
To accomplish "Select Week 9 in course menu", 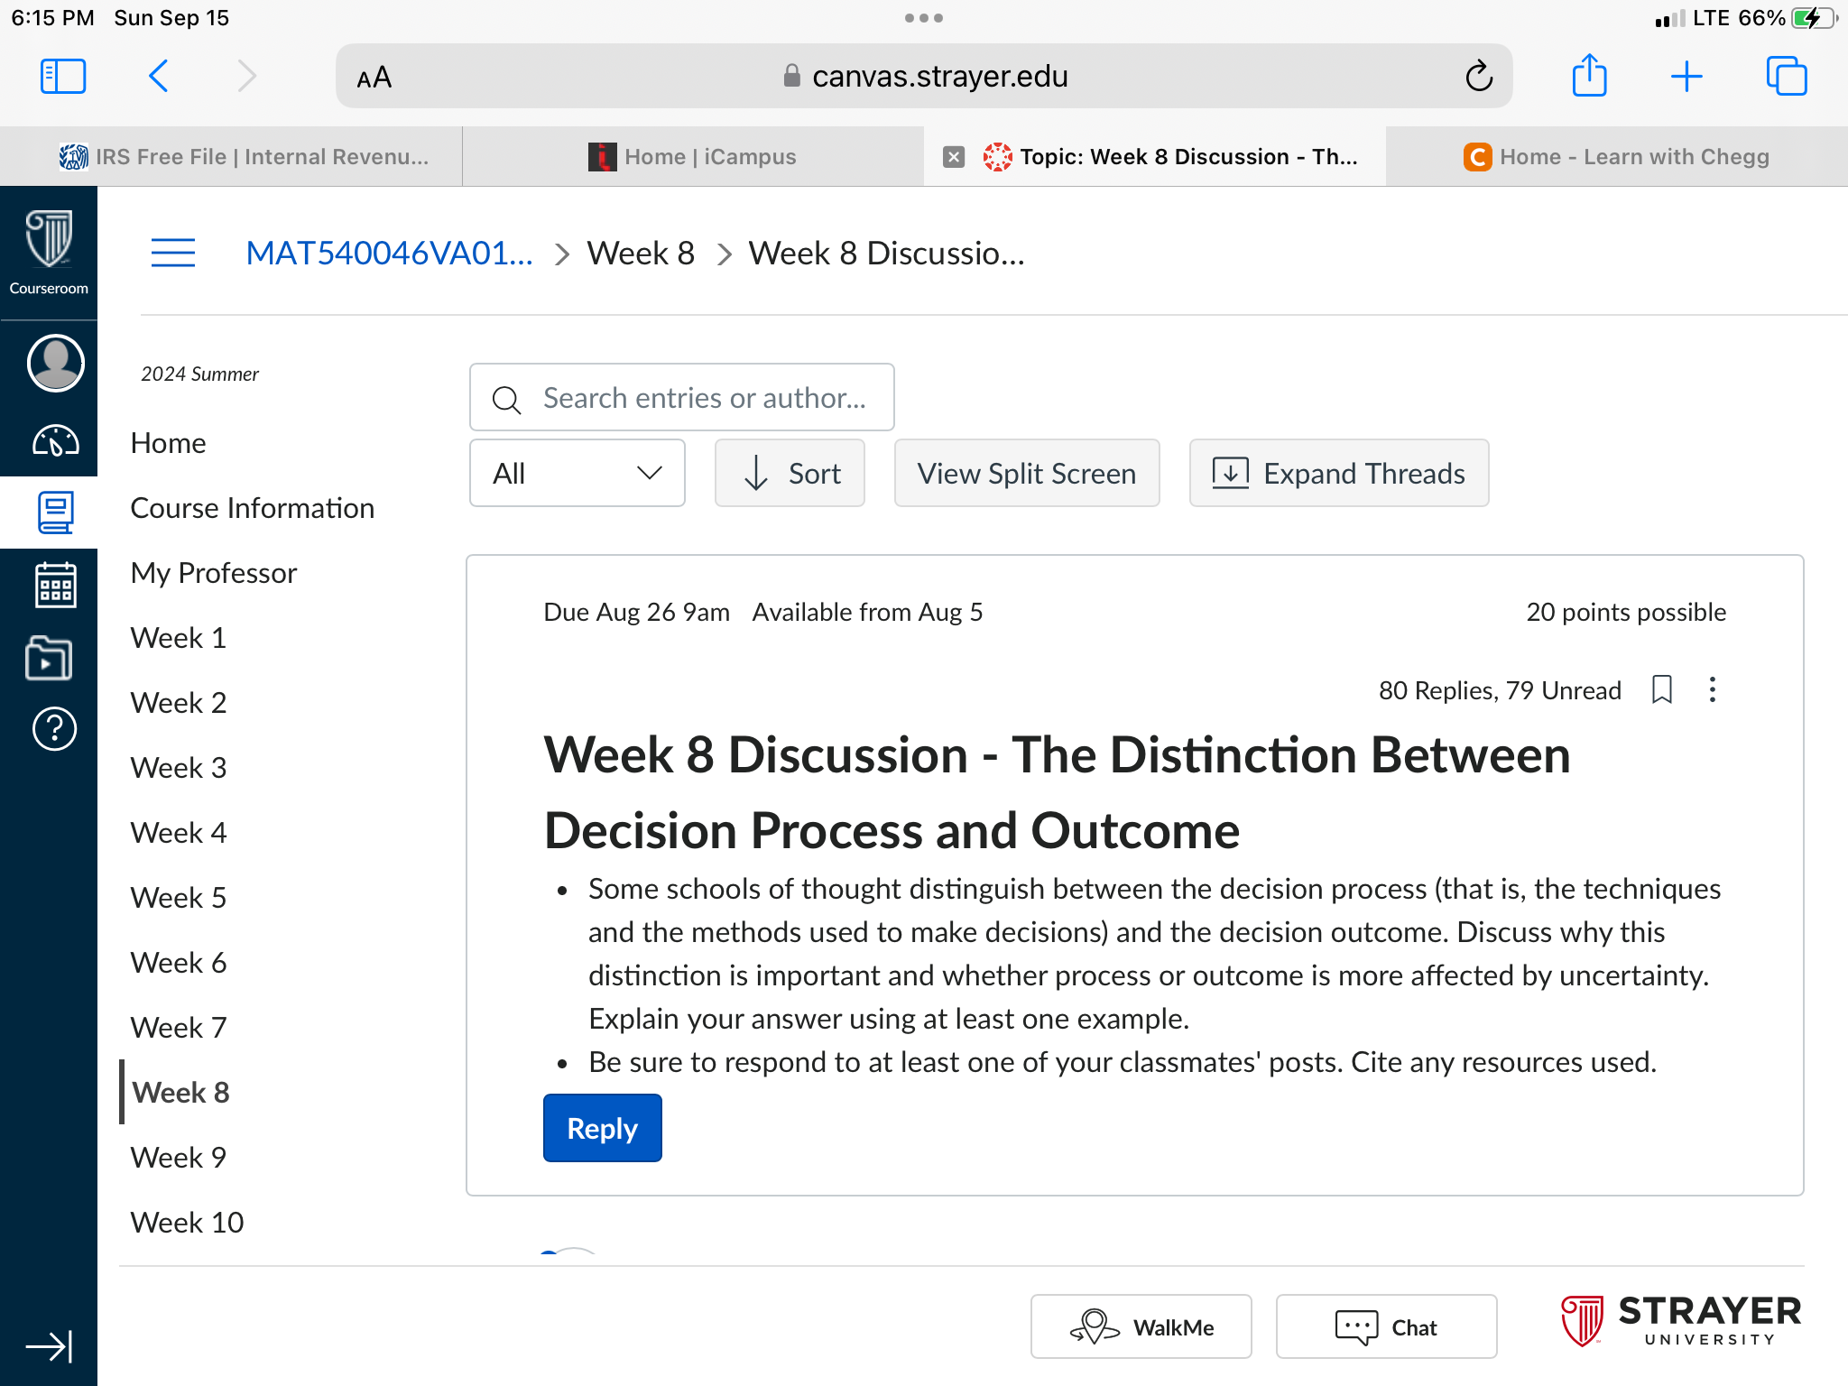I will [179, 1157].
